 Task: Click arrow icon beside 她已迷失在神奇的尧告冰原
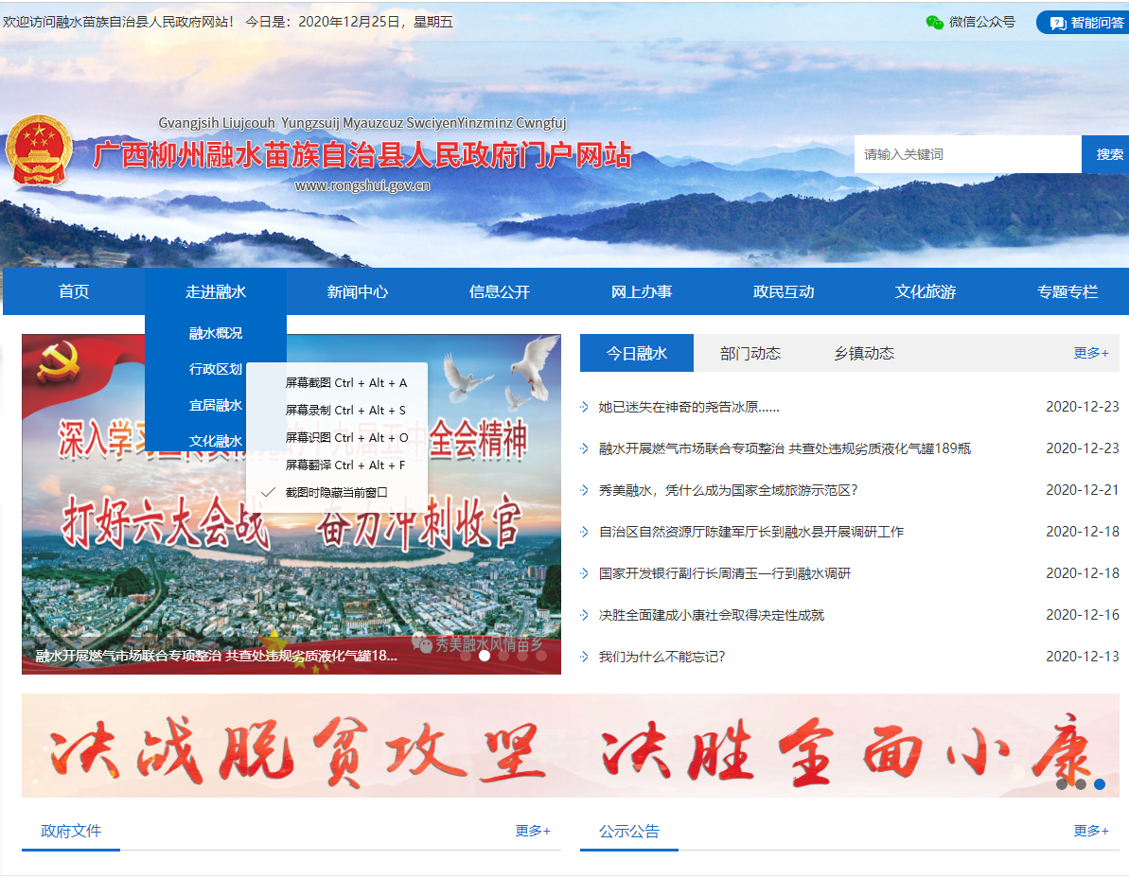pyautogui.click(x=585, y=408)
